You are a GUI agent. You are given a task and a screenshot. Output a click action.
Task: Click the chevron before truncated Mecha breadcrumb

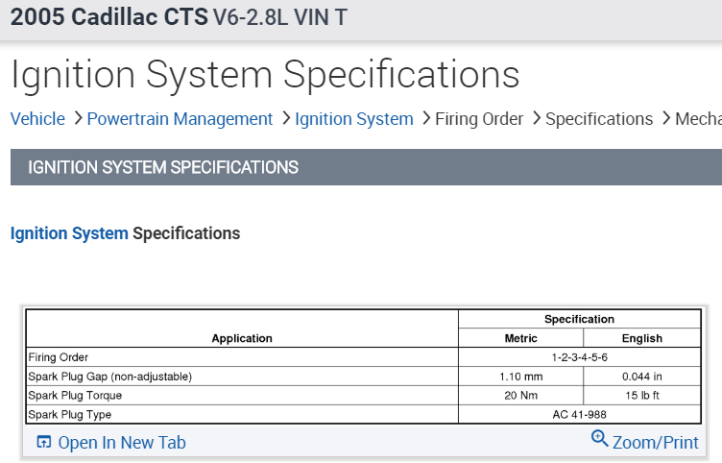664,119
